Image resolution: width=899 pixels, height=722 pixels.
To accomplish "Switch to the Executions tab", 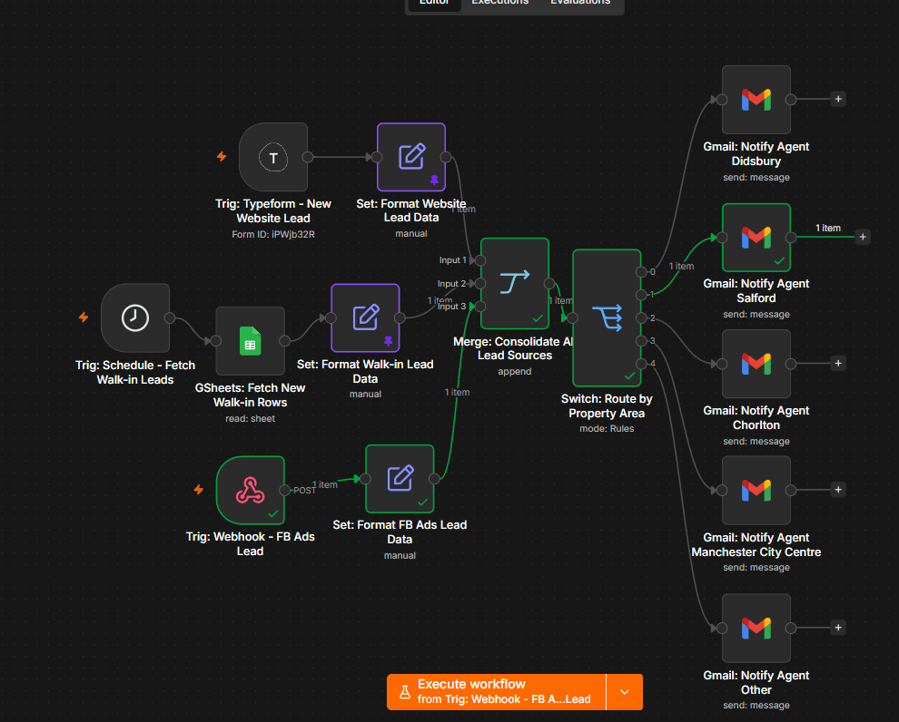I will click(500, 3).
